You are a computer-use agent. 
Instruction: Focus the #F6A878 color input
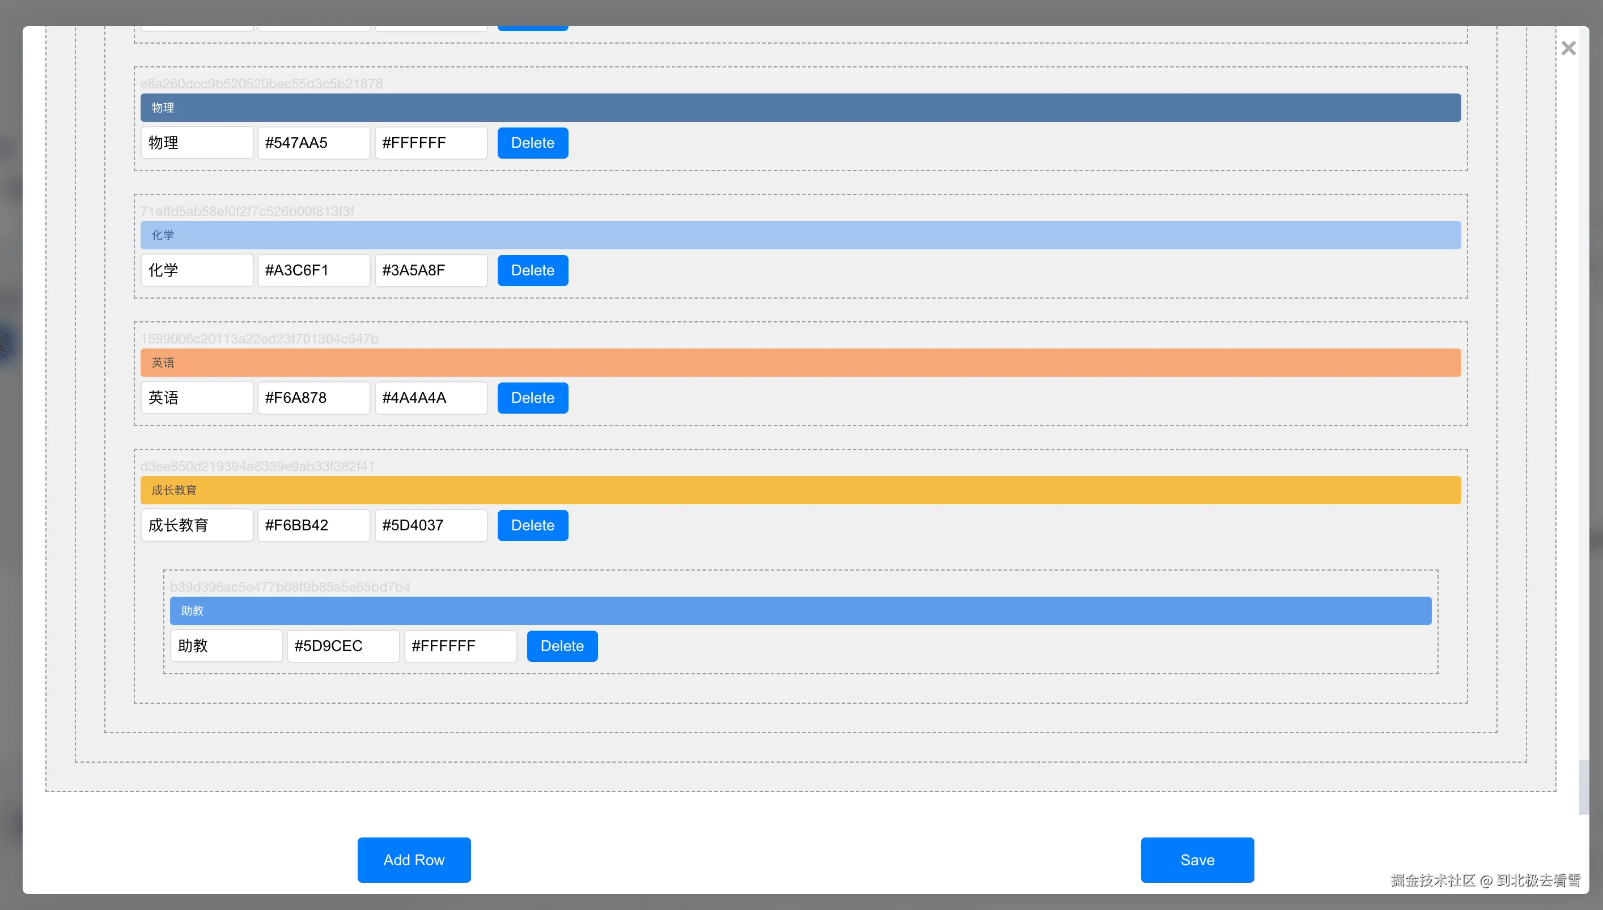pos(313,398)
